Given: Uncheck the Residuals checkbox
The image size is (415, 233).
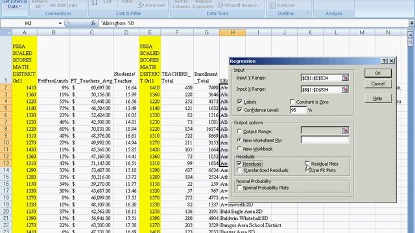Looking at the screenshot, I should 239,164.
